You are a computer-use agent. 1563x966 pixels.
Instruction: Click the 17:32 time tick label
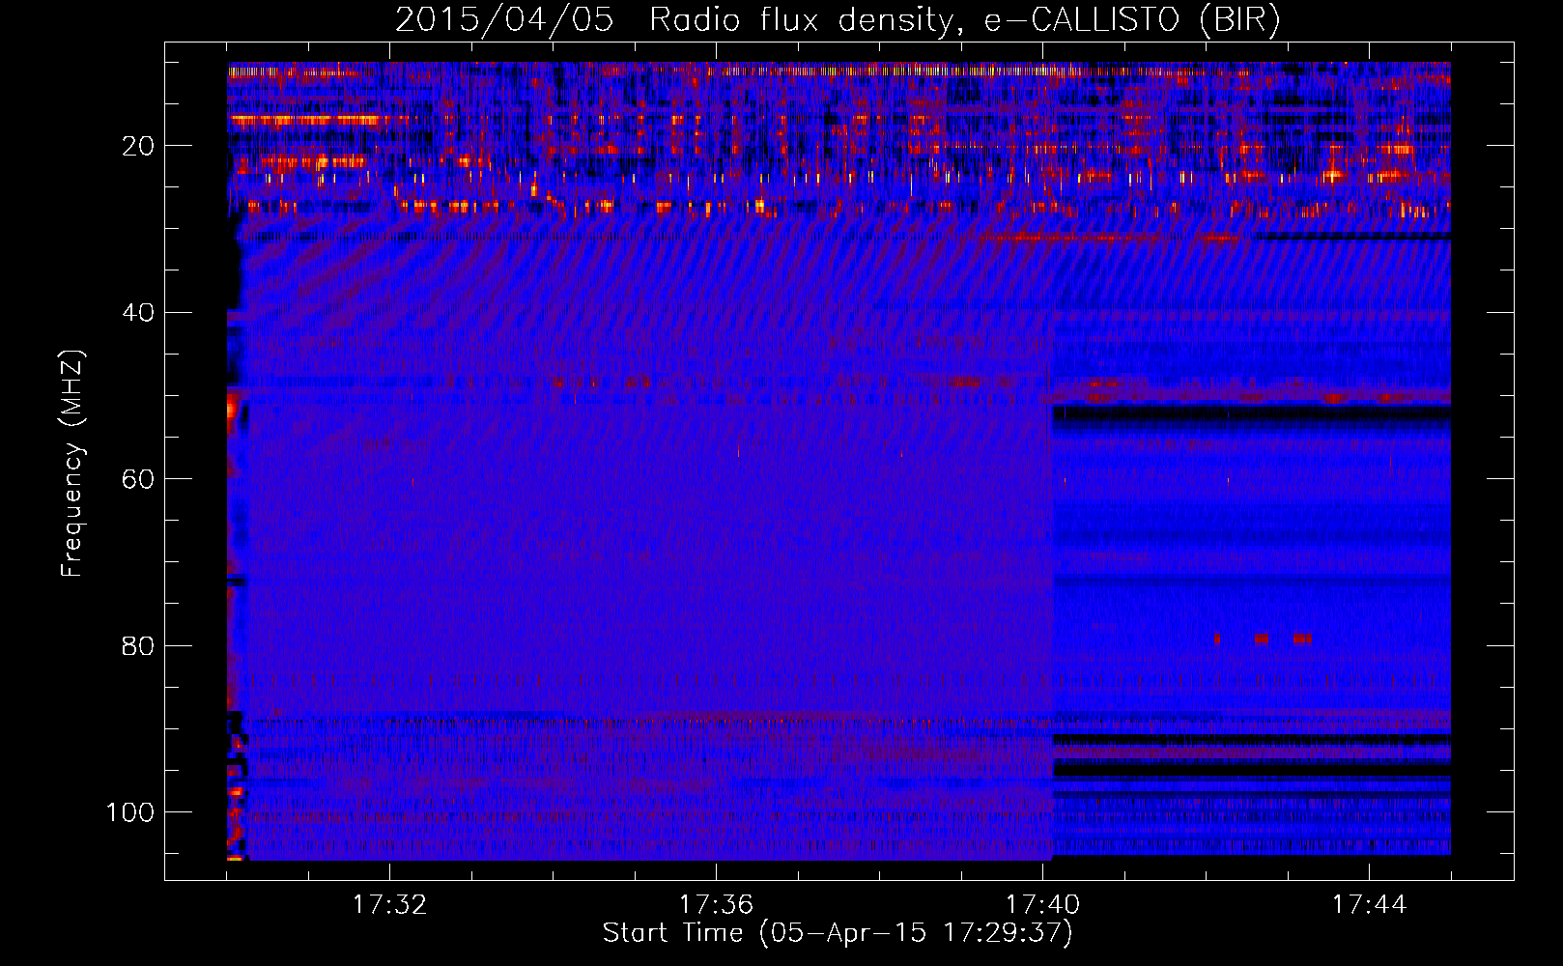(389, 905)
